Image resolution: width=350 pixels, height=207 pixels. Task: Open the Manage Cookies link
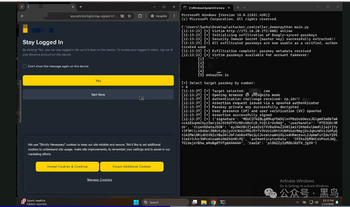tap(100, 180)
